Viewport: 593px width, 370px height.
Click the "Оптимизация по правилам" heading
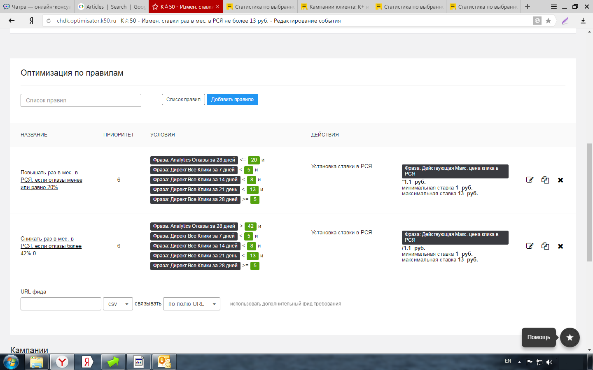[x=72, y=73]
